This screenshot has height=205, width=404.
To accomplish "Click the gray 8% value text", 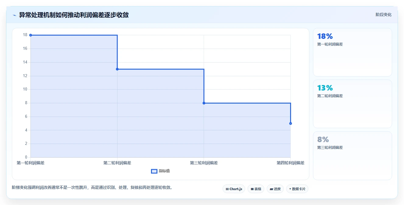I will coord(323,140).
